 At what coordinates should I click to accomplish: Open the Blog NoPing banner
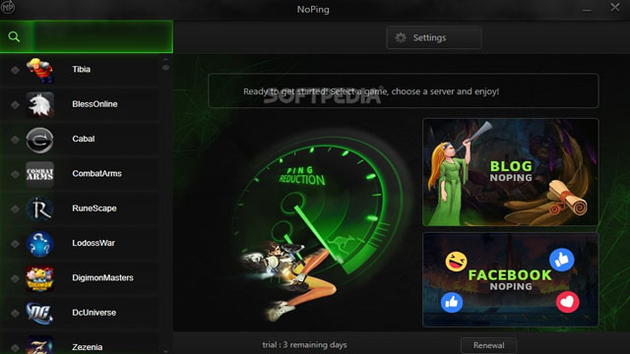click(511, 172)
